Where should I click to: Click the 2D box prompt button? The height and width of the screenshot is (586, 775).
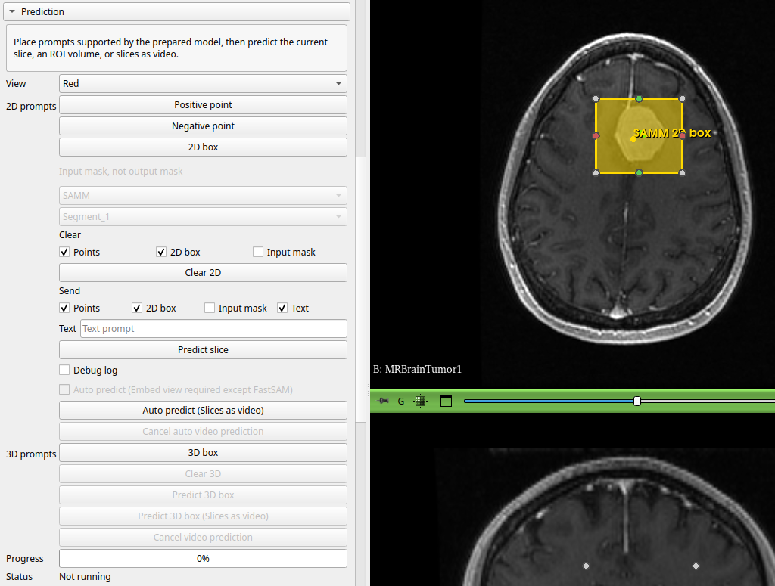[x=203, y=147]
